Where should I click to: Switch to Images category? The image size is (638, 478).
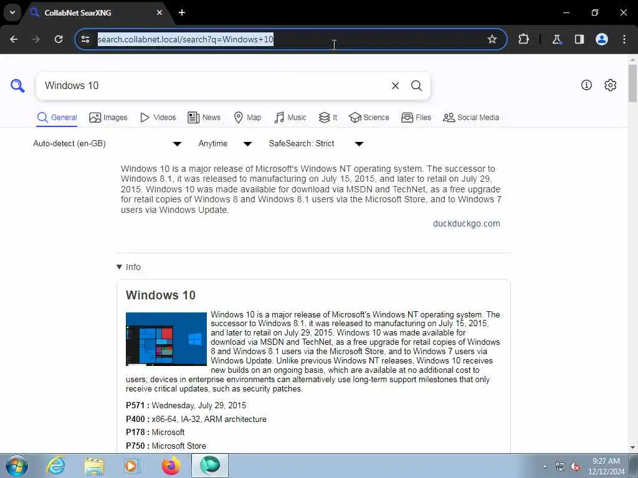108,118
